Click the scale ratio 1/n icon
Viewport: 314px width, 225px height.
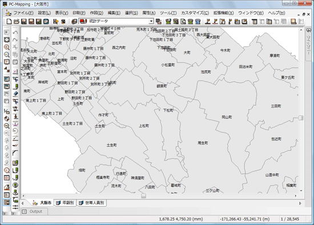7,111
